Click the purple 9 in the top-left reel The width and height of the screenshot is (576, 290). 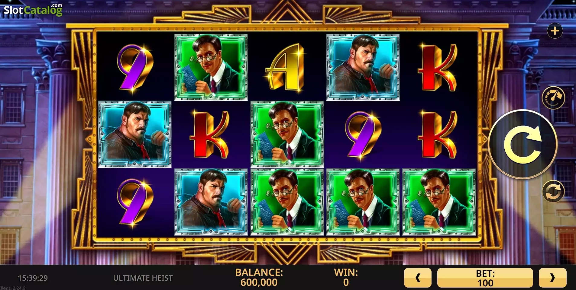tap(134, 68)
